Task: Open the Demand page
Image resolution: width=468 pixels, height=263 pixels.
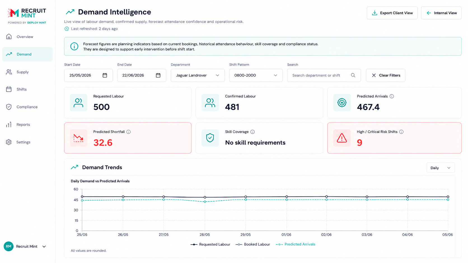Action: (27, 54)
